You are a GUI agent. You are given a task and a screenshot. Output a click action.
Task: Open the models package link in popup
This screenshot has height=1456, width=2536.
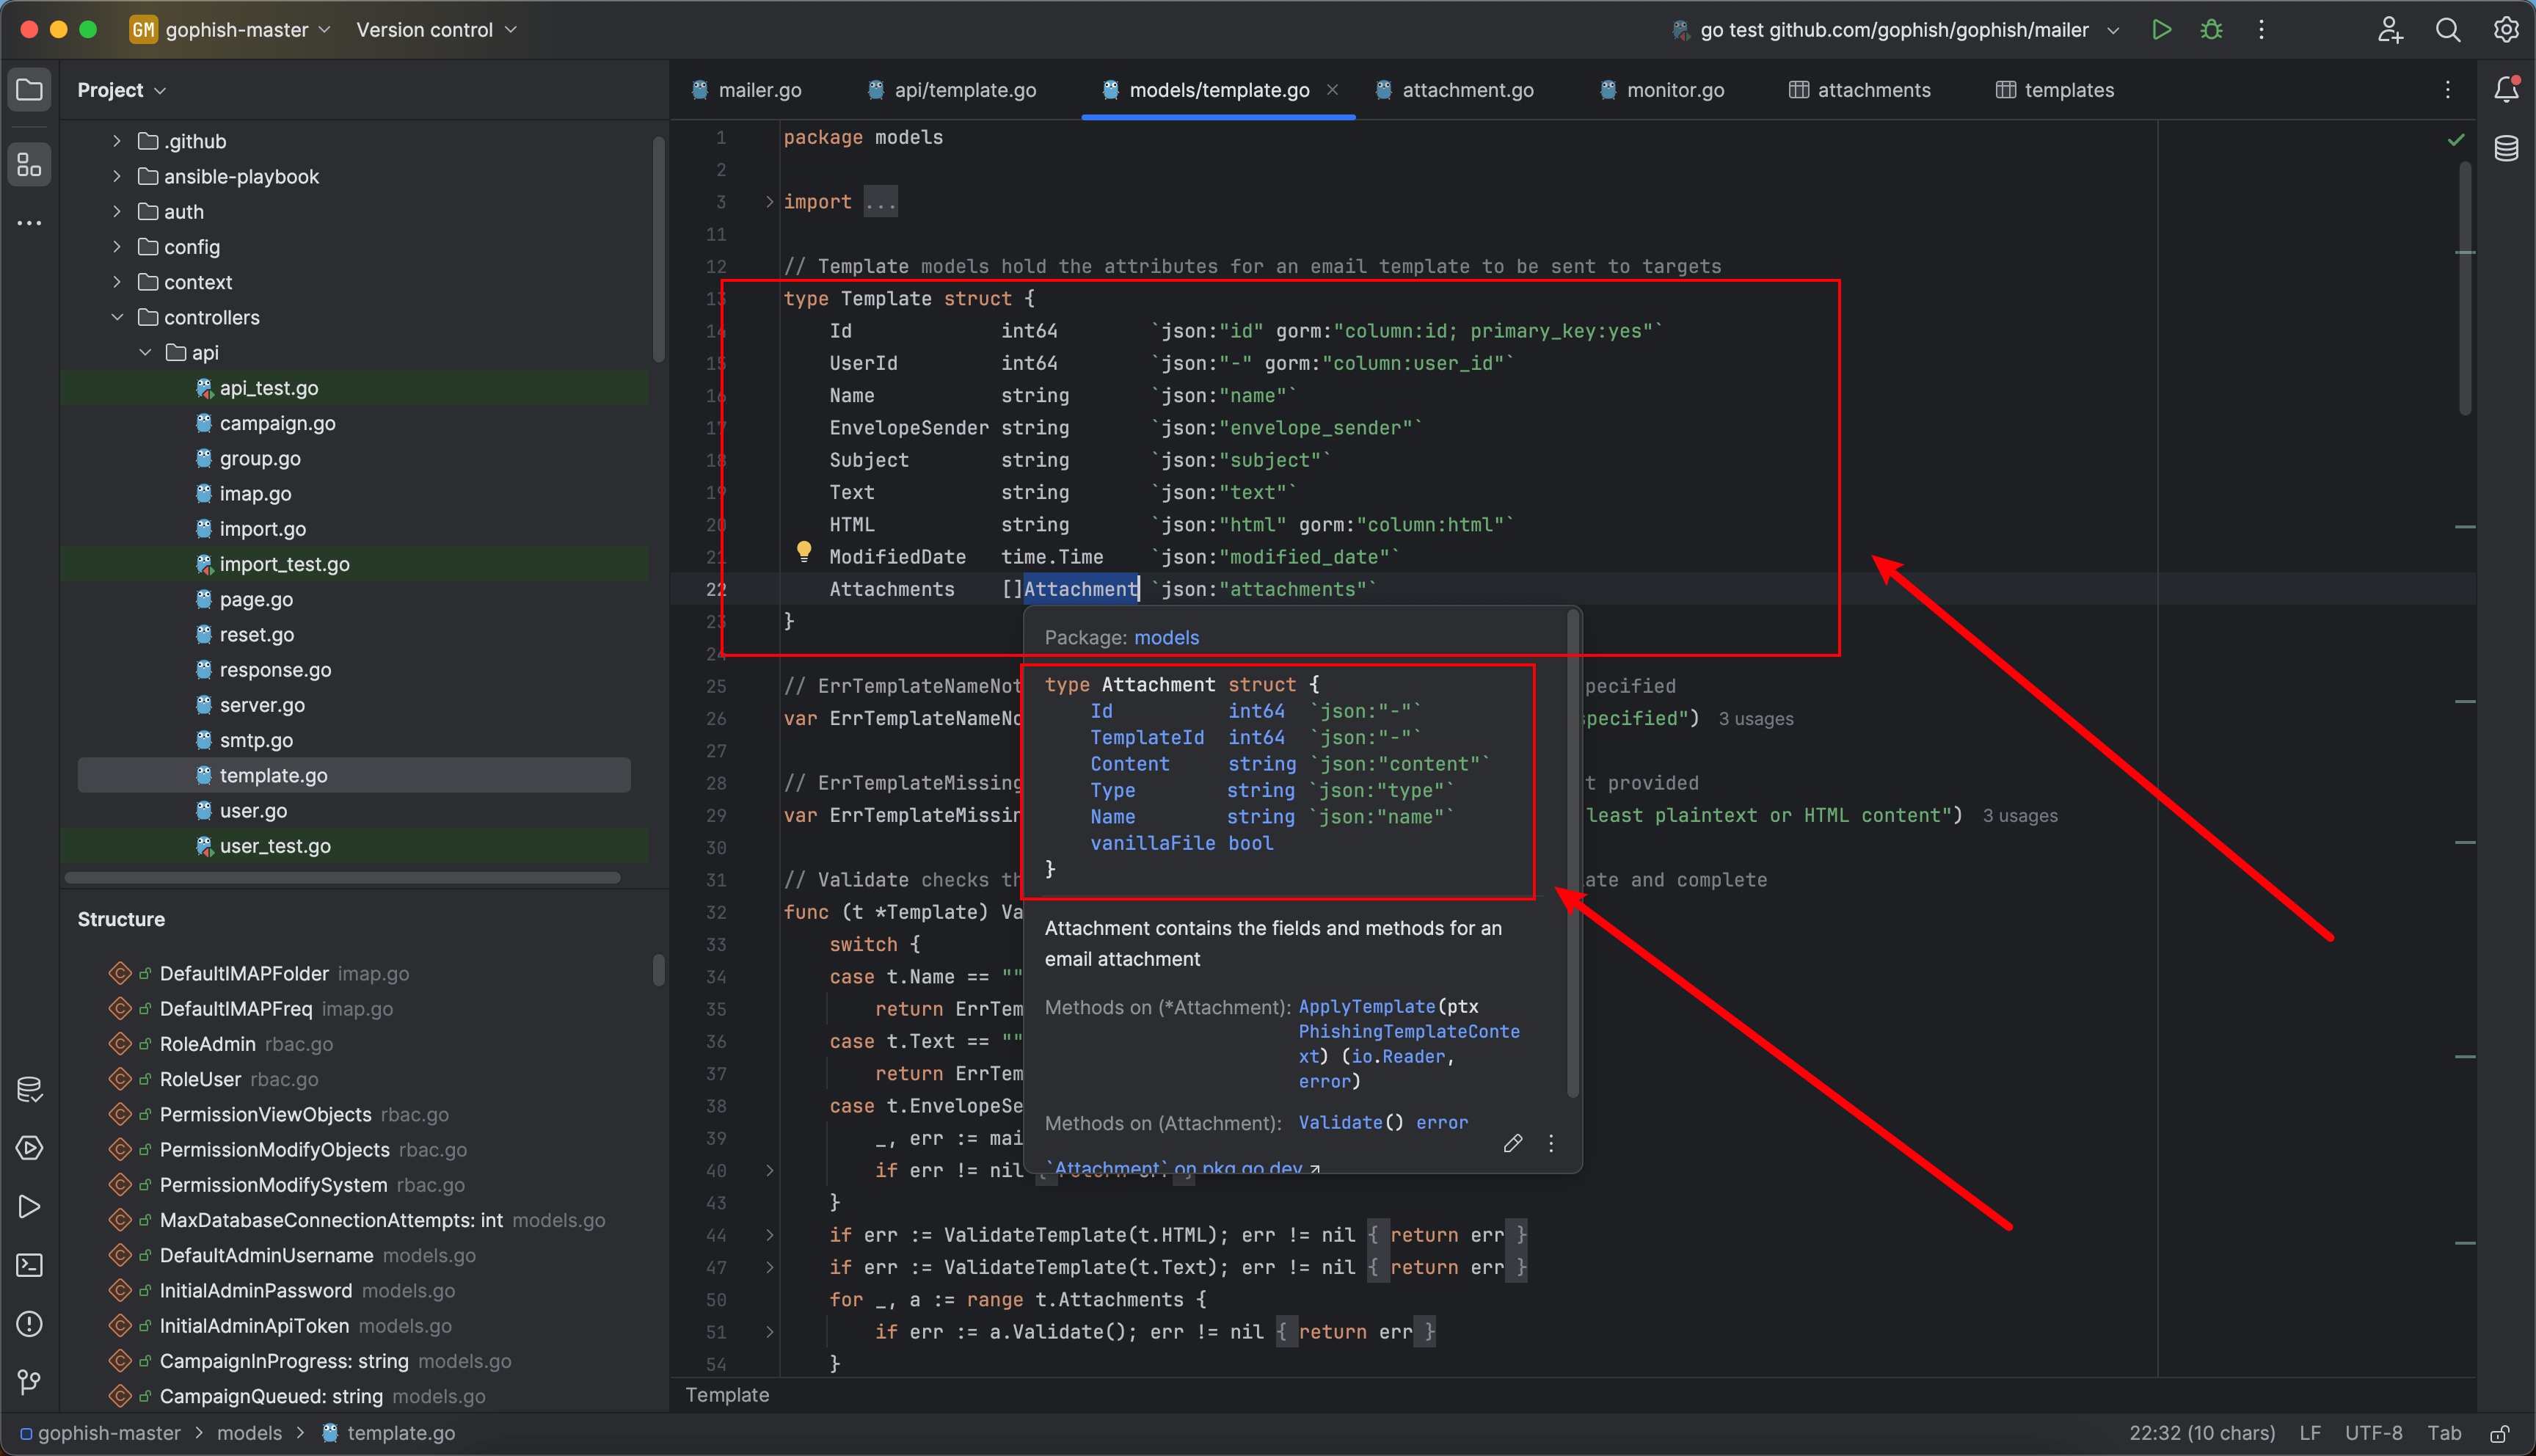(1167, 638)
